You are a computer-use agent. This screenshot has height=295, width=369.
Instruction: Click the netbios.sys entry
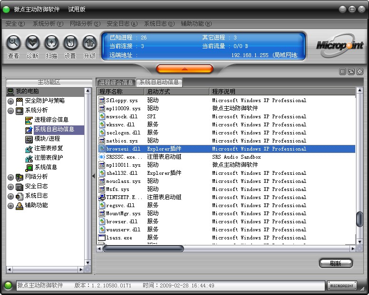226,141
